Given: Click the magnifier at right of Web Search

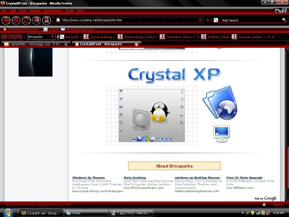Looking at the screenshot, I should point(284,20).
